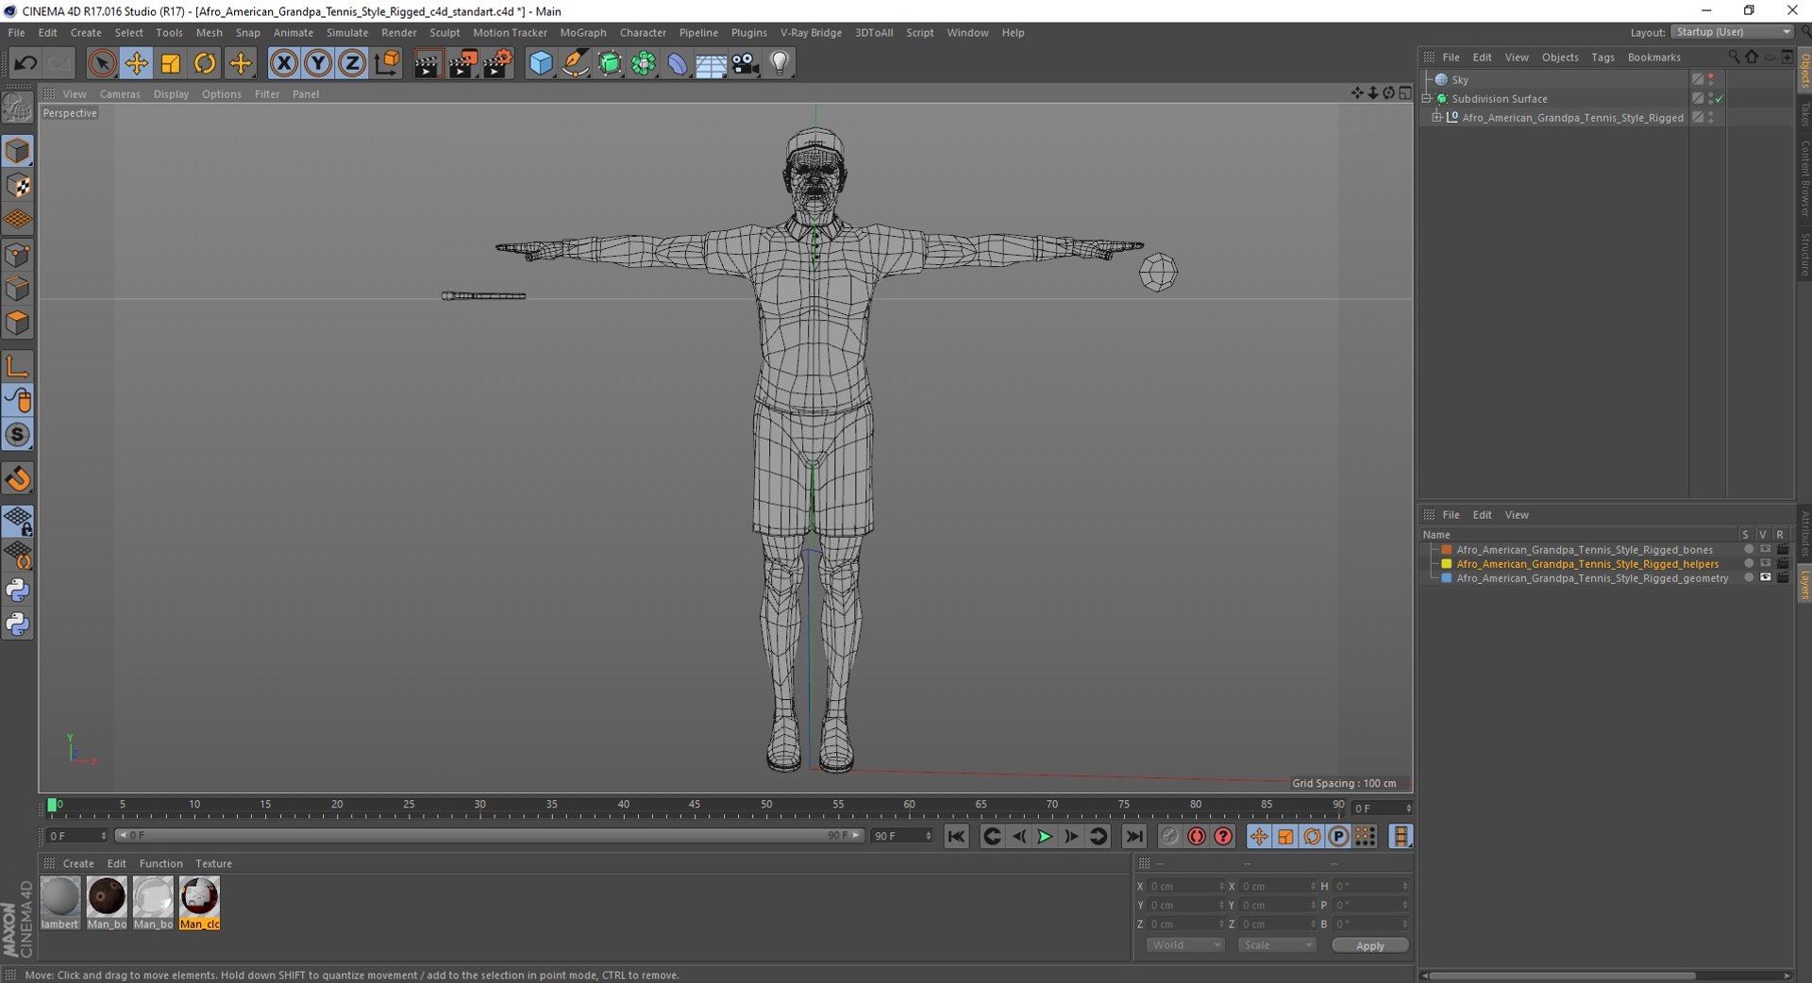The width and height of the screenshot is (1812, 983).
Task: Switch to Polygons mode
Action: coord(18,324)
